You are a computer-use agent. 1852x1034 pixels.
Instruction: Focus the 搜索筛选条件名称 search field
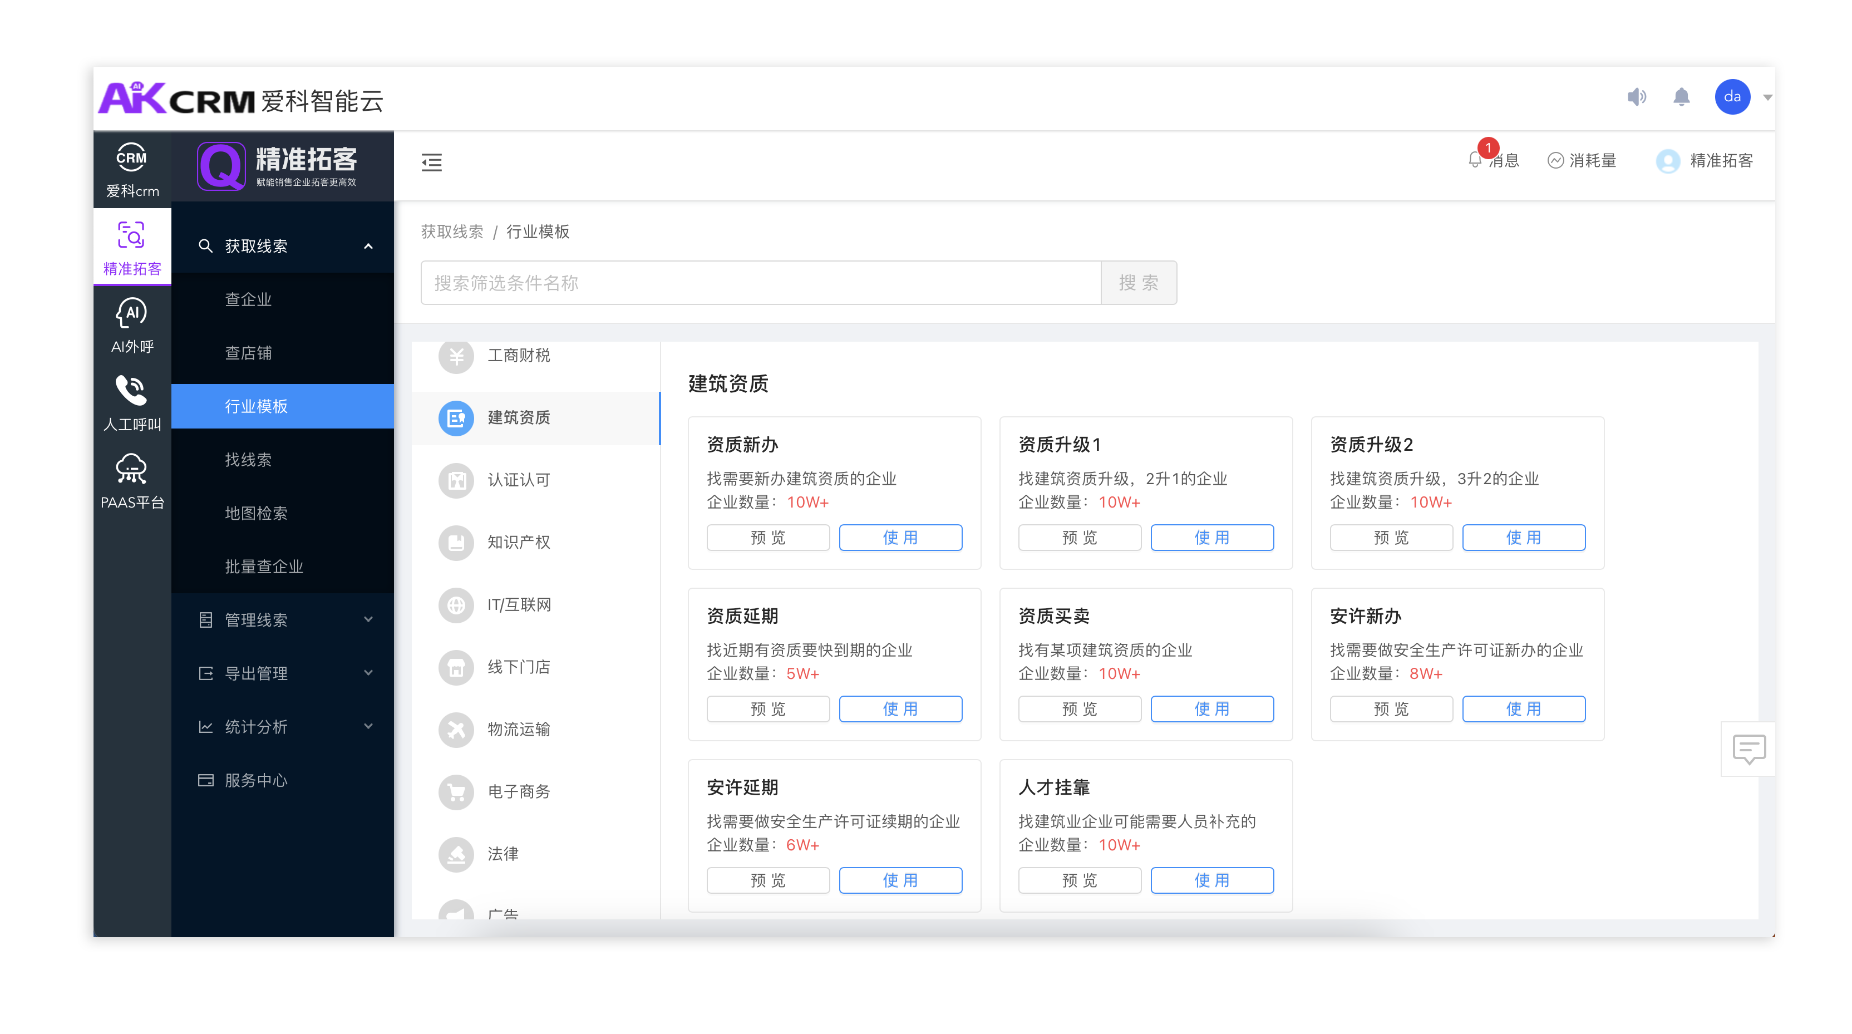[761, 283]
